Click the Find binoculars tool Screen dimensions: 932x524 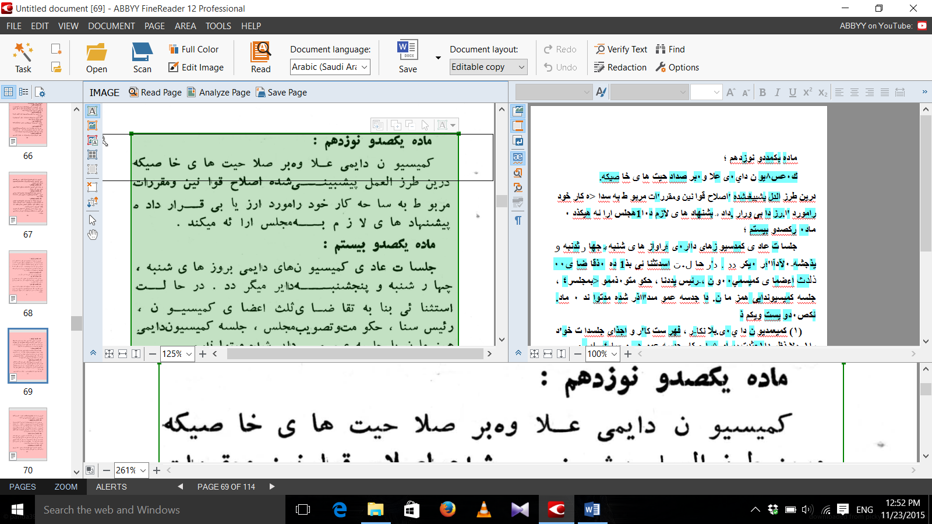(x=670, y=49)
